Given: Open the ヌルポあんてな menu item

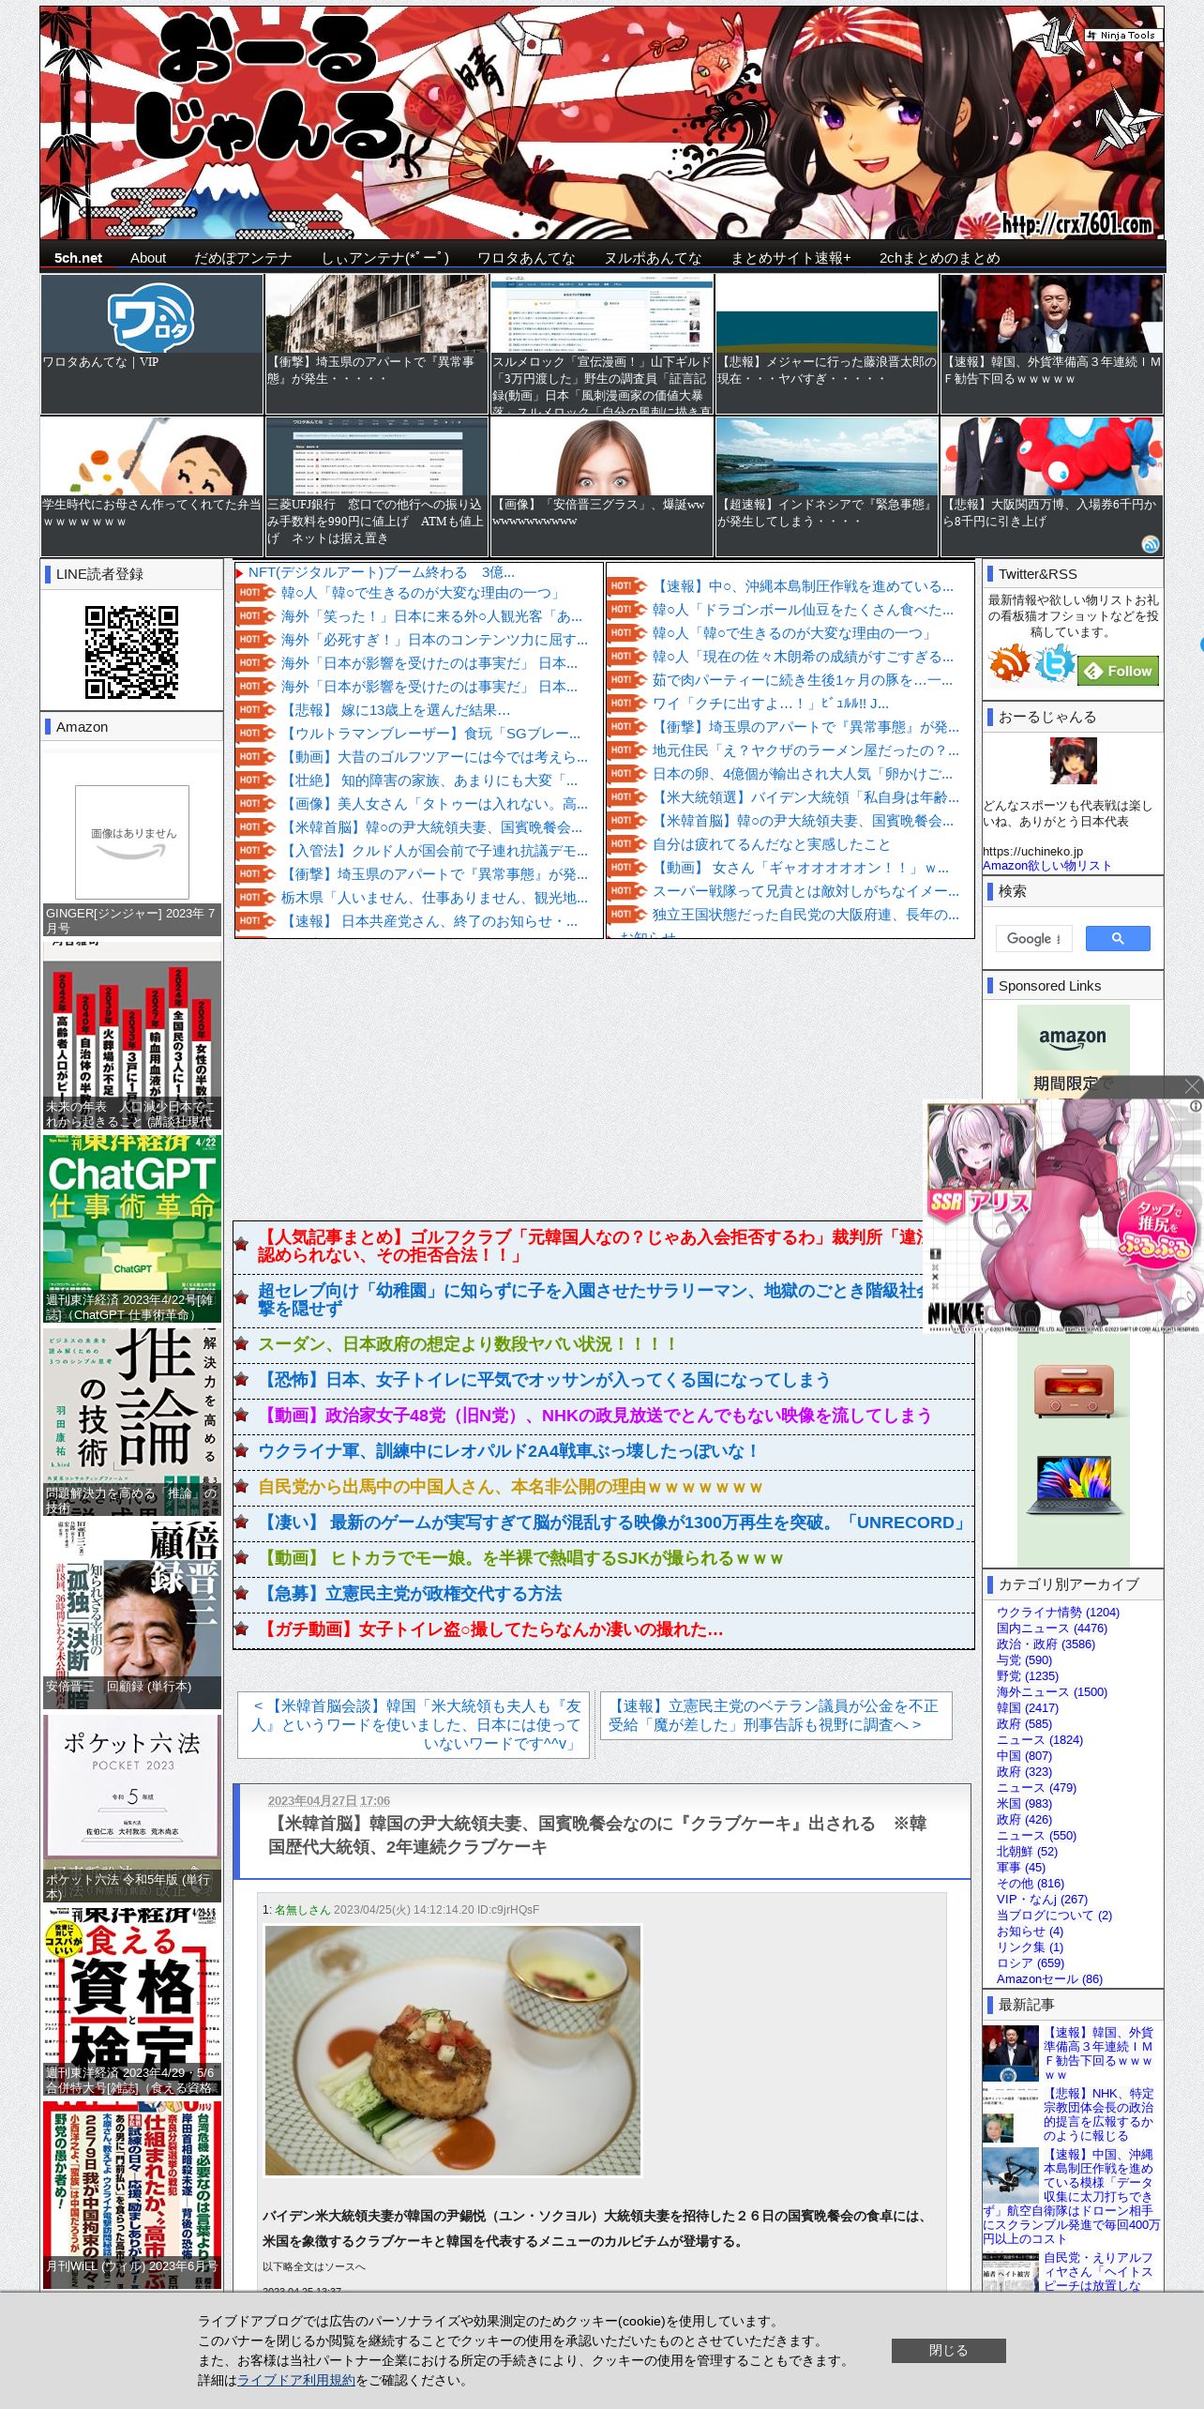Looking at the screenshot, I should pos(653,258).
